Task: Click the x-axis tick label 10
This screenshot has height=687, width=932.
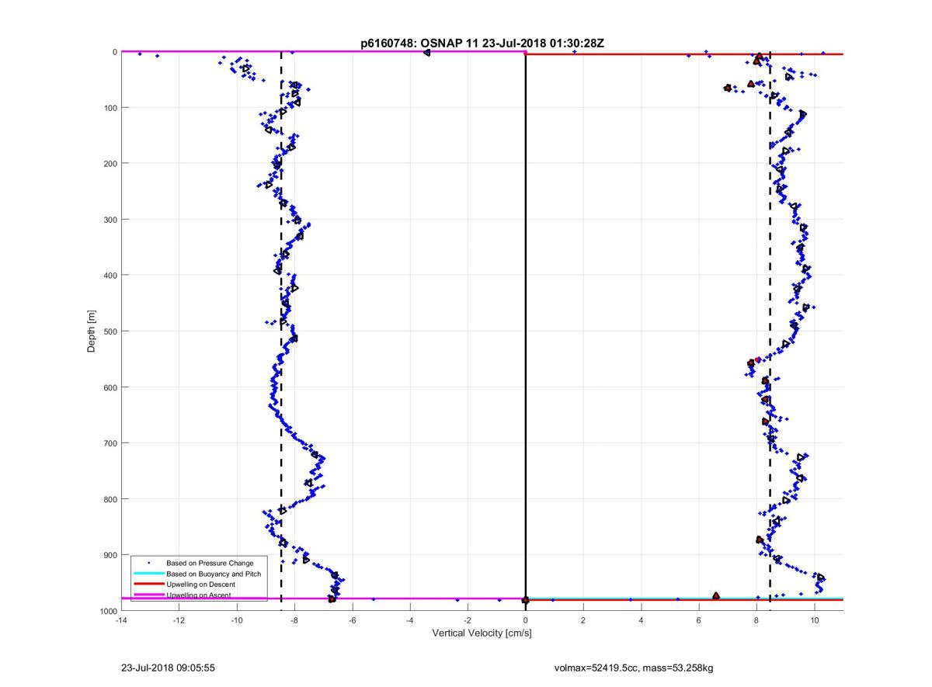Action: (x=815, y=620)
